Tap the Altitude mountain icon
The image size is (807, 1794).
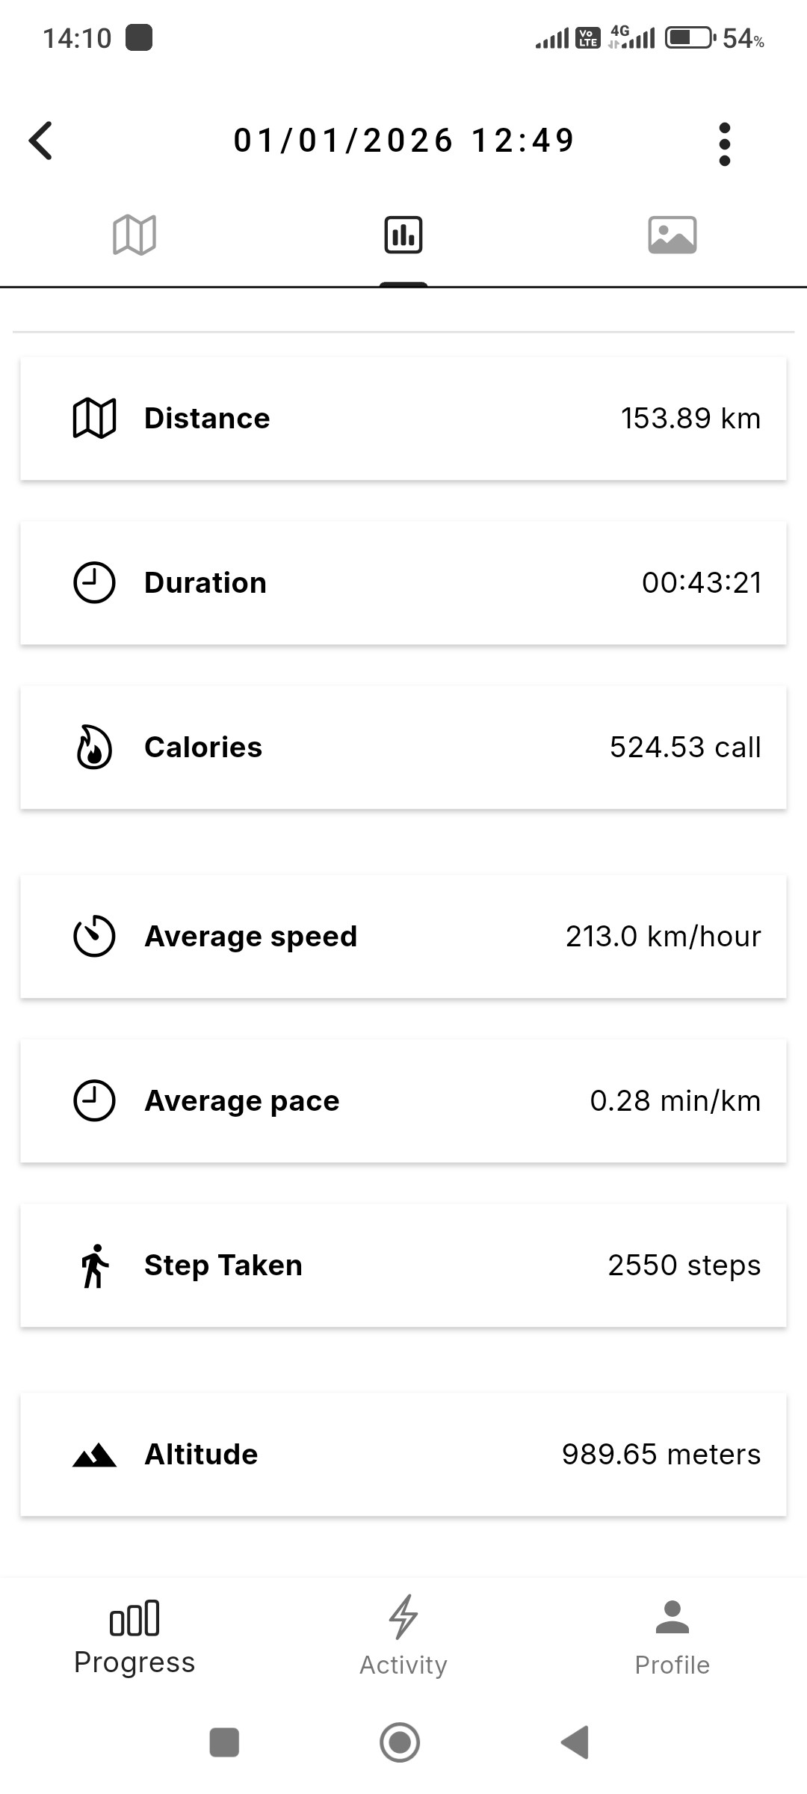[x=94, y=1455]
